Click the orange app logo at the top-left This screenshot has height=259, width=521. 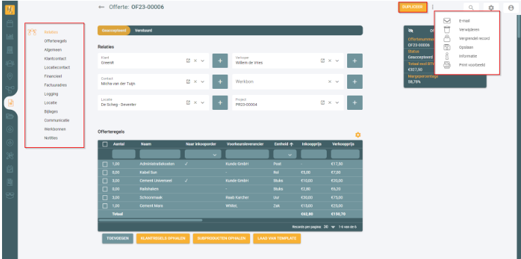point(10,10)
